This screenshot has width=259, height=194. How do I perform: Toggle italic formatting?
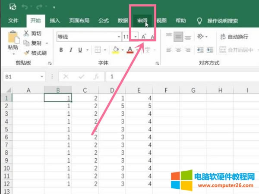tap(71, 50)
